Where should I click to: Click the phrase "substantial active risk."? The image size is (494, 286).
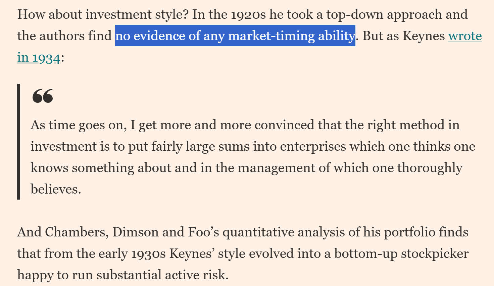point(162,275)
